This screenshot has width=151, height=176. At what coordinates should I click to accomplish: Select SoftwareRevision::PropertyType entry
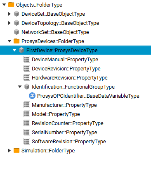(x=69, y=142)
